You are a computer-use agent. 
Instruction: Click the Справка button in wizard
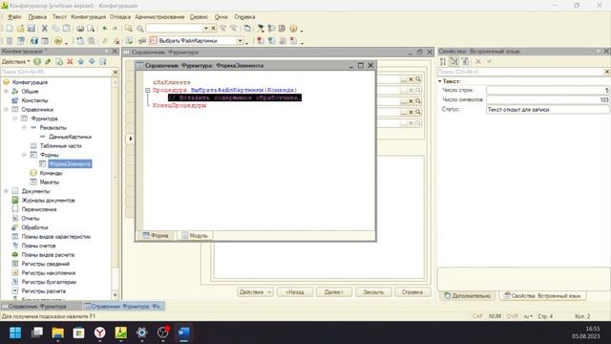(x=412, y=291)
